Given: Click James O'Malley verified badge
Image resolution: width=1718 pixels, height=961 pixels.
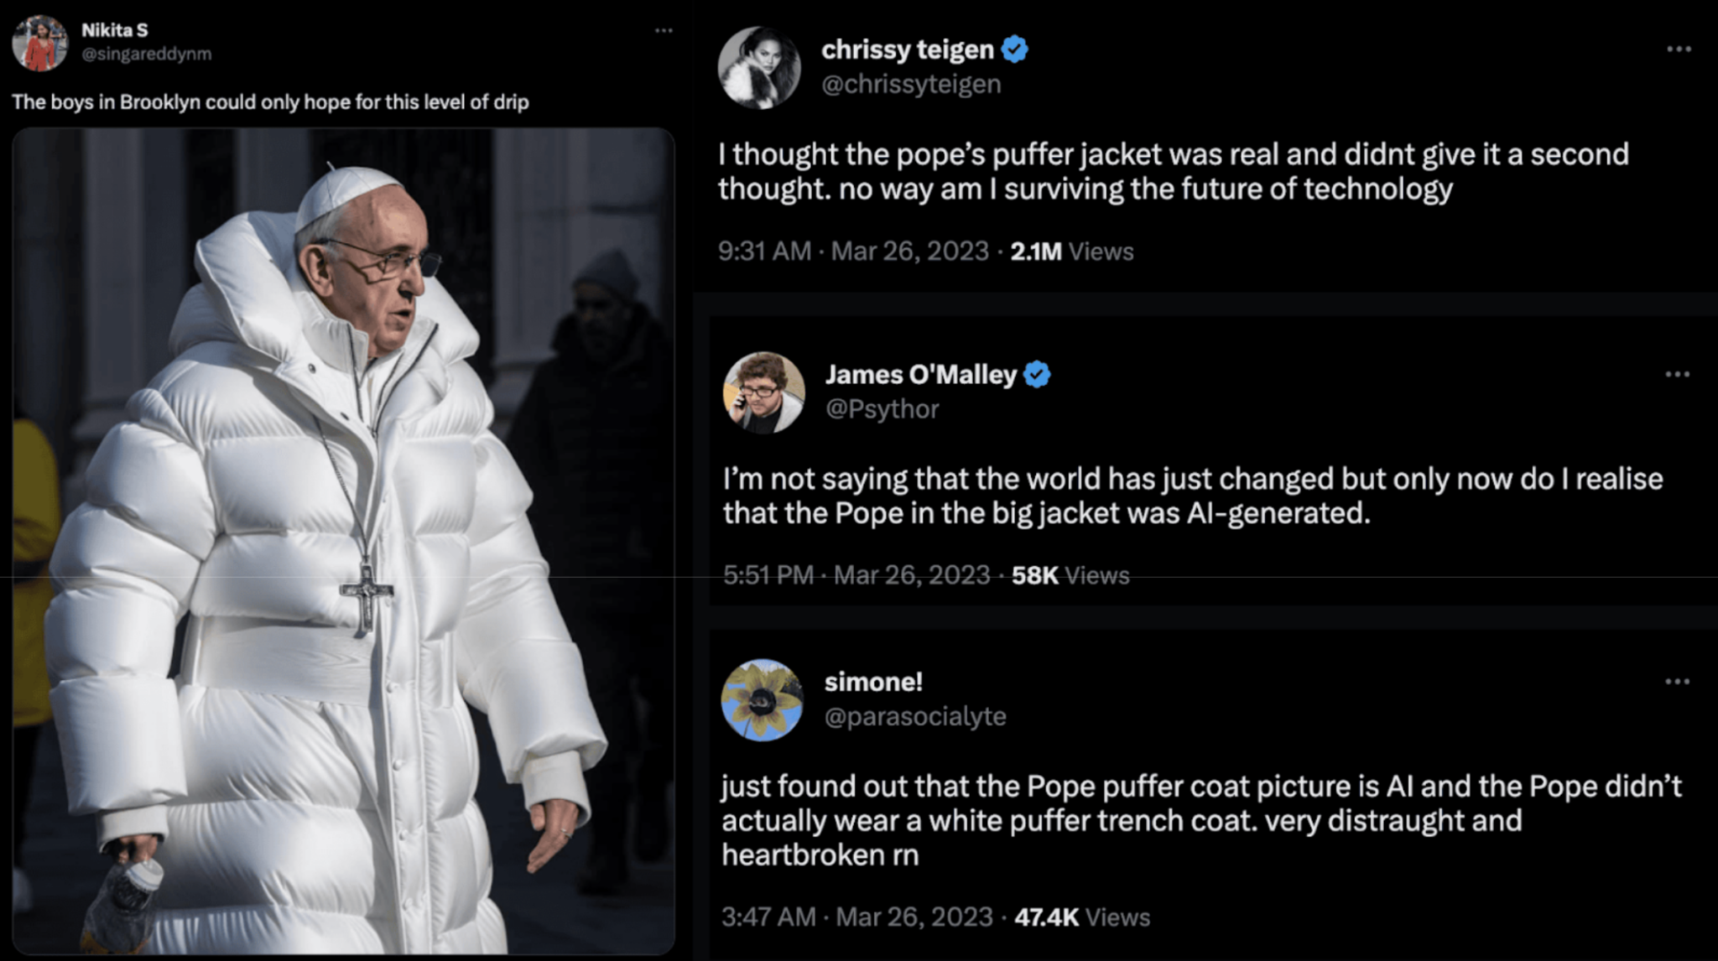Looking at the screenshot, I should point(1038,374).
